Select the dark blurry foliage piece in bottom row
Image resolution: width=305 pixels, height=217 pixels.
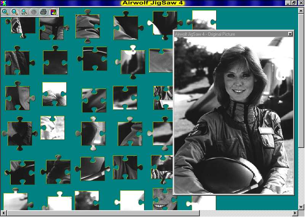[x=87, y=201]
